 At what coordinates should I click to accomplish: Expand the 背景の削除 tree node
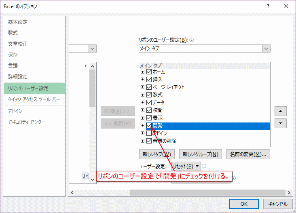point(142,141)
